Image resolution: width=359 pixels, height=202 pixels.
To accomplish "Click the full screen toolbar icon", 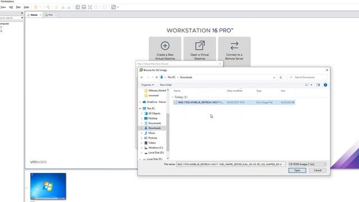I will (90, 7).
